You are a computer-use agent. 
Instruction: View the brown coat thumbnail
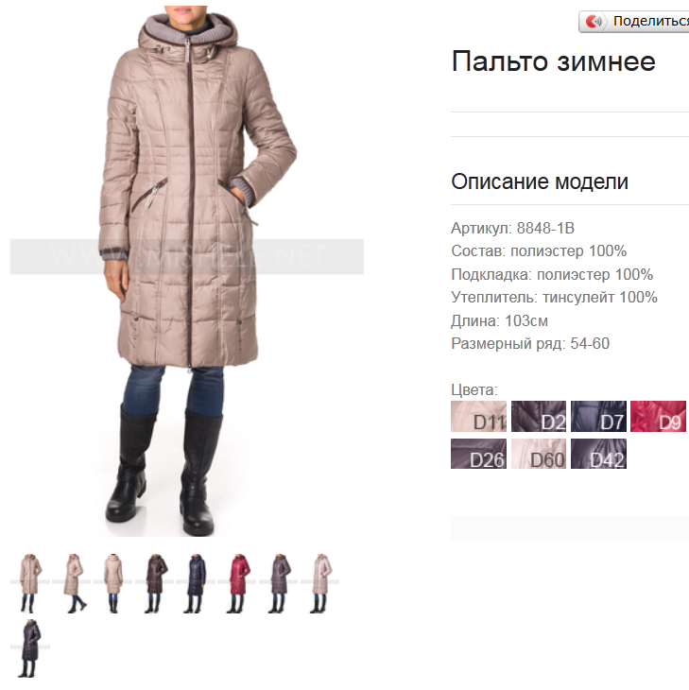[x=154, y=583]
